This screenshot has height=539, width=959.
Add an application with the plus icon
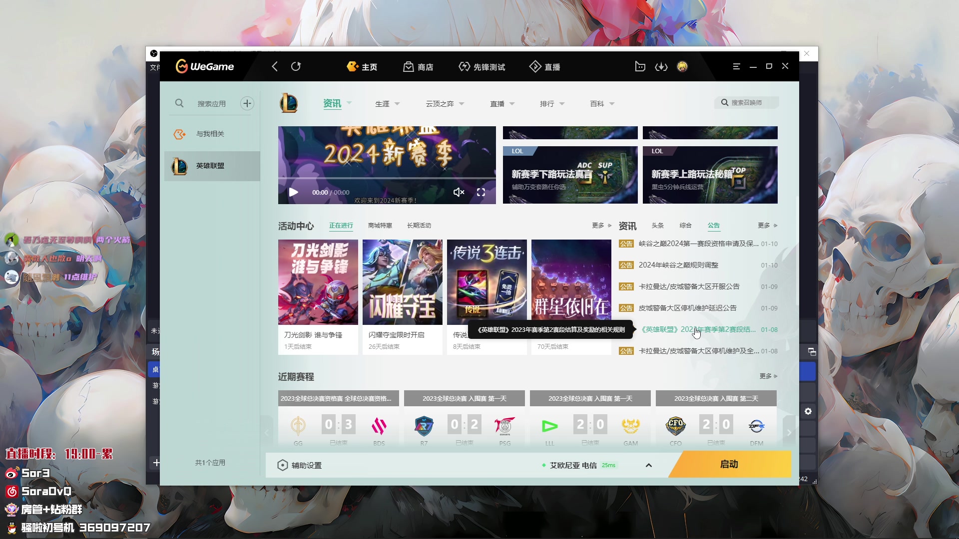pos(247,103)
